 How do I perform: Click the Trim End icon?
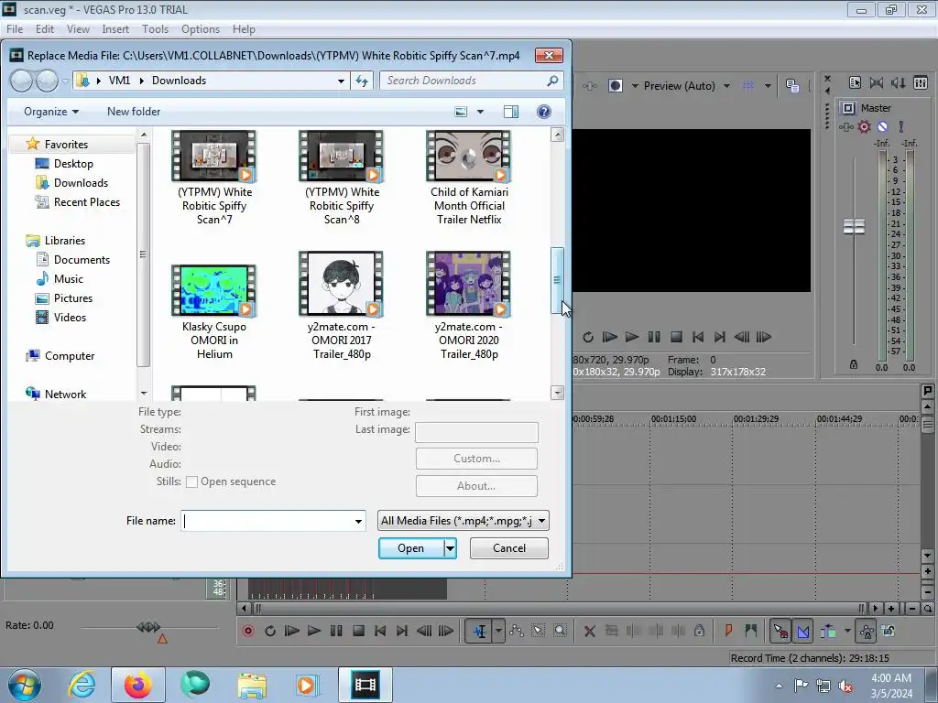pos(656,631)
